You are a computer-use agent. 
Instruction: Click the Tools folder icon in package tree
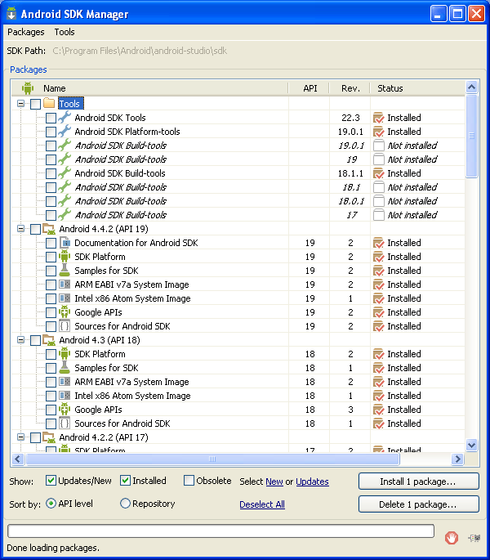pyautogui.click(x=49, y=104)
